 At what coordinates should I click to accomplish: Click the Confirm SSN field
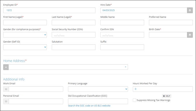point(122,35)
